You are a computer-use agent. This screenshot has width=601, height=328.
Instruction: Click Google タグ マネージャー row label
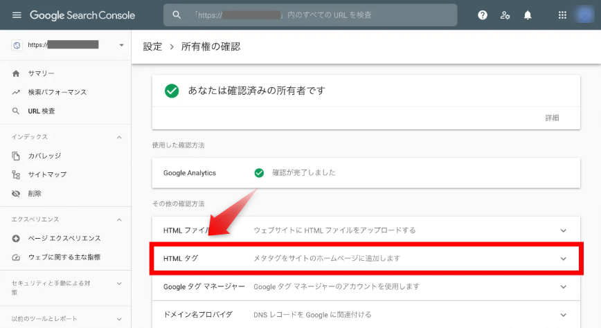204,286
